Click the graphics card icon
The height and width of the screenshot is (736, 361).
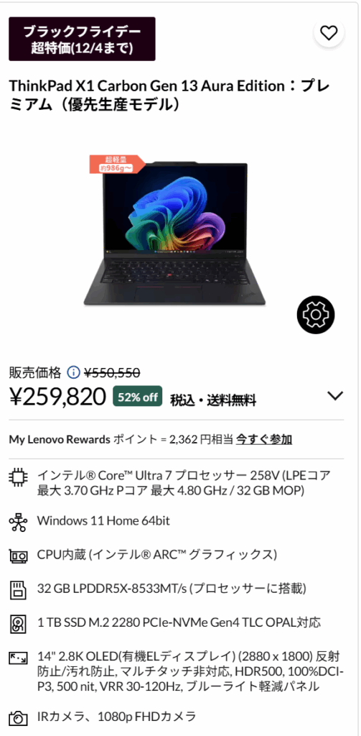pos(19,556)
